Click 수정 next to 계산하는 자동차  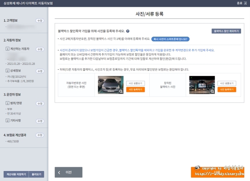pyautogui.click(x=40, y=49)
